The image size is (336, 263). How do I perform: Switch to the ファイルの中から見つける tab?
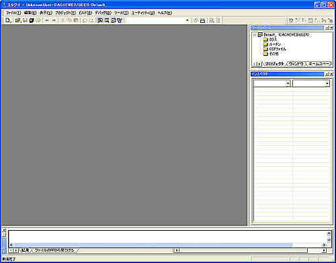(54, 250)
